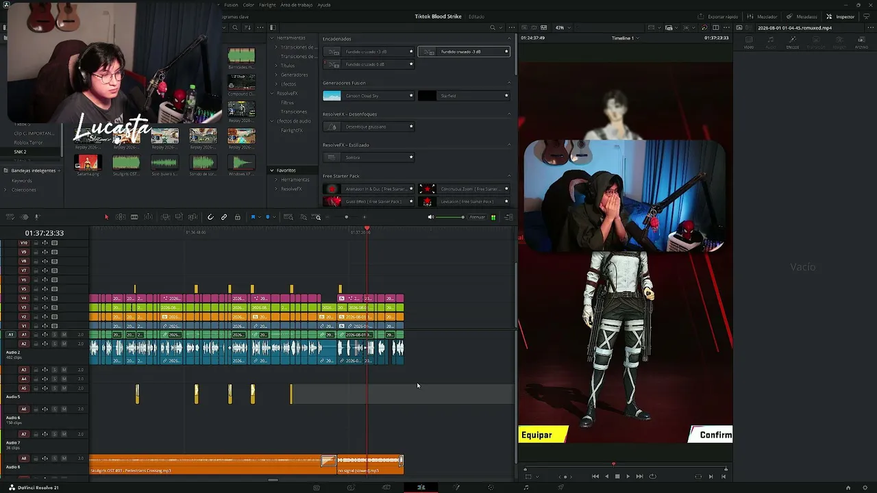877x493 pixels.
Task: Toggle timeline Snapping magnet
Action: [x=210, y=217]
